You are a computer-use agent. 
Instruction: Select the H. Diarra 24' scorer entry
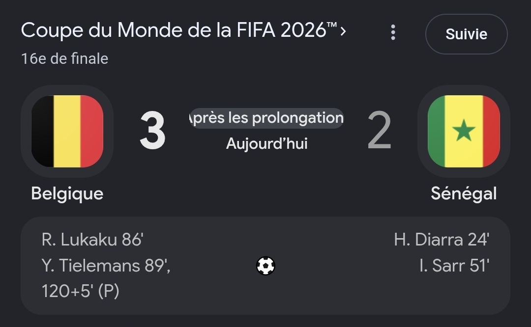[442, 240]
